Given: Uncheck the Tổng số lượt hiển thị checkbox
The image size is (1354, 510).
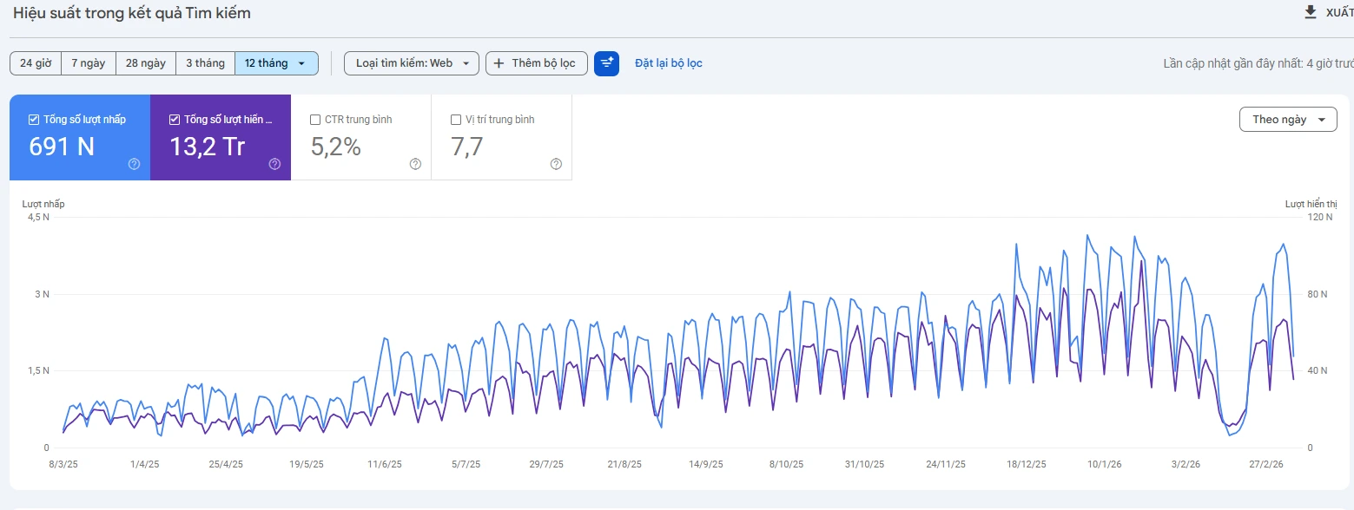Looking at the screenshot, I should coord(175,120).
